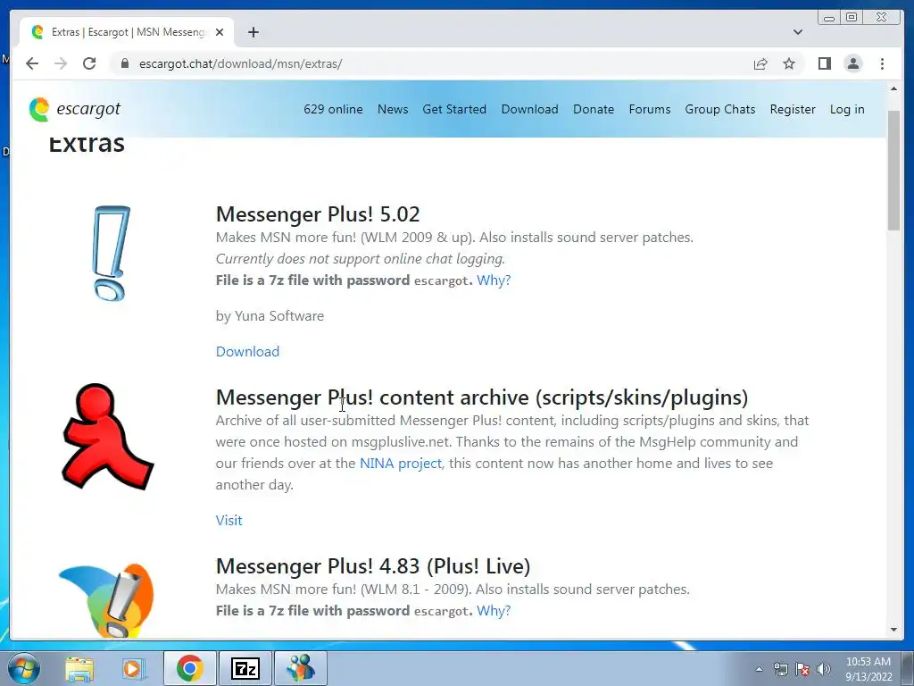Open Windows Explorer from the taskbar
Screen dimensions: 914x686
tap(79, 668)
